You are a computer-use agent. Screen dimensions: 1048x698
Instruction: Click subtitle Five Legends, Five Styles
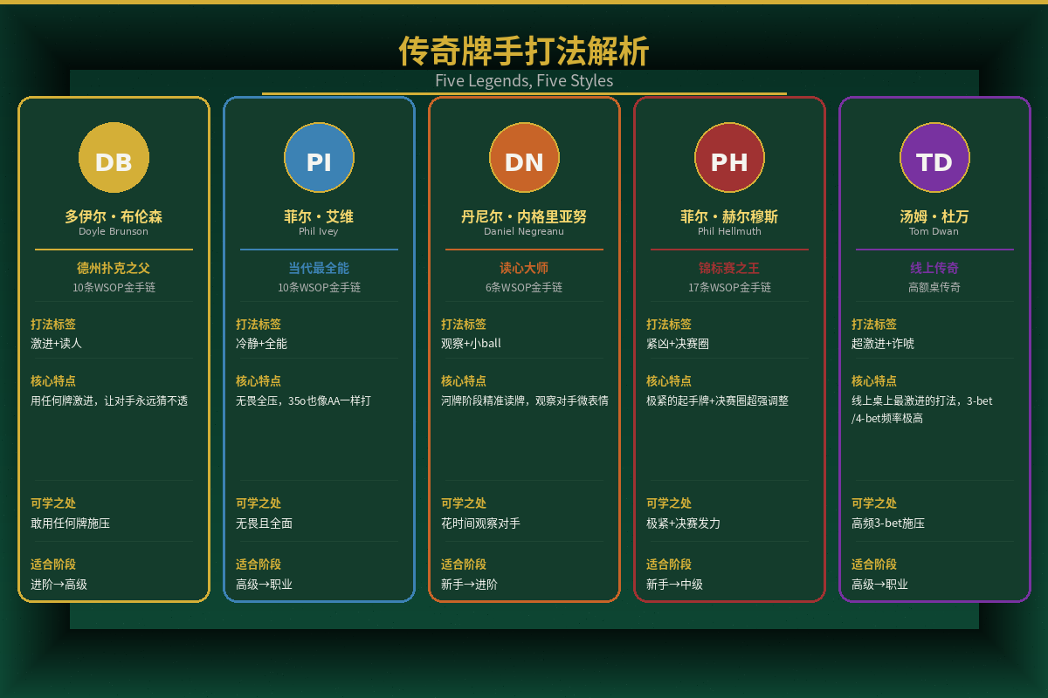(x=524, y=80)
